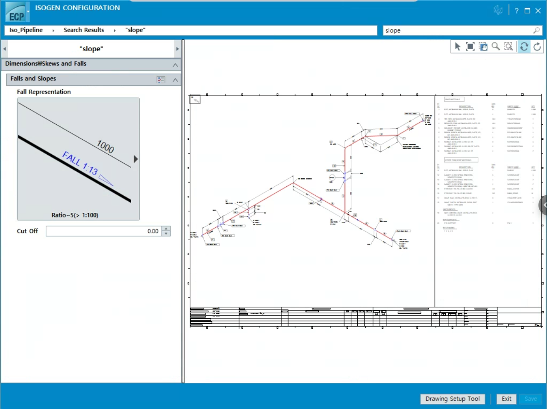Viewport: 547px width, 409px height.
Task: Toggle the auto-refresh sync icon
Action: coord(524,47)
